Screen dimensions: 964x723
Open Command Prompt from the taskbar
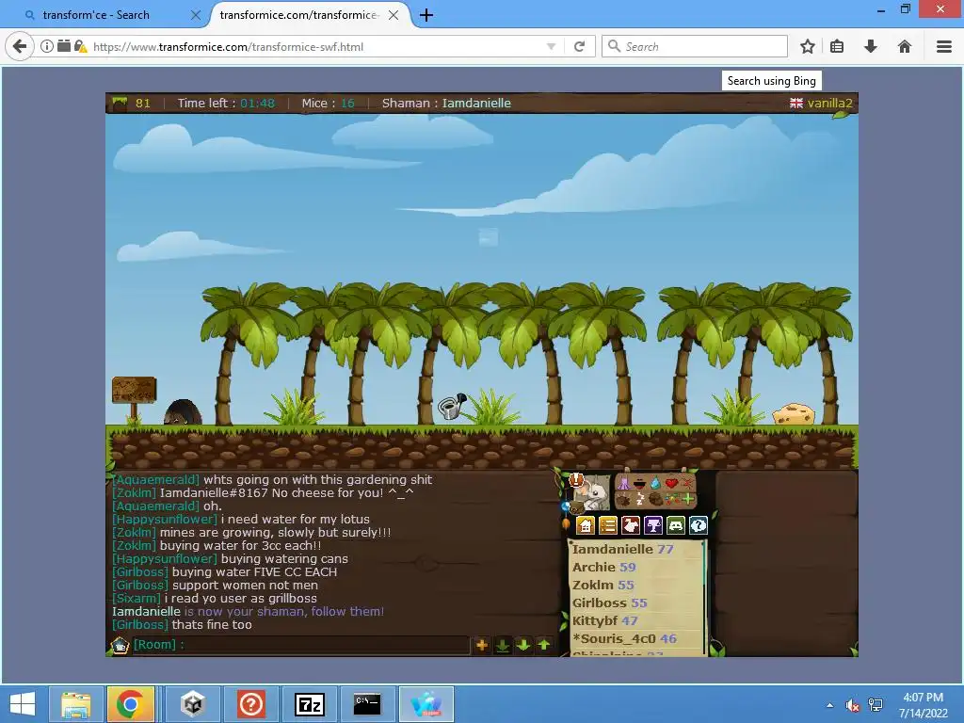[367, 704]
